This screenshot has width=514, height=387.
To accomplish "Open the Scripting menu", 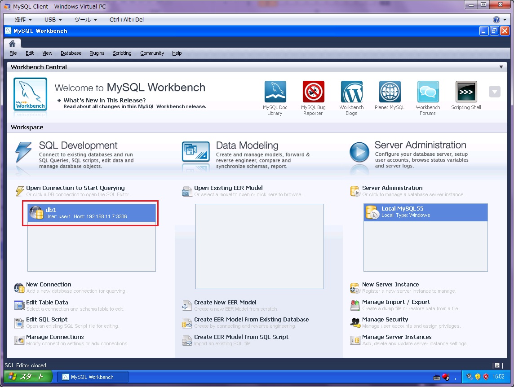I will (x=122, y=53).
